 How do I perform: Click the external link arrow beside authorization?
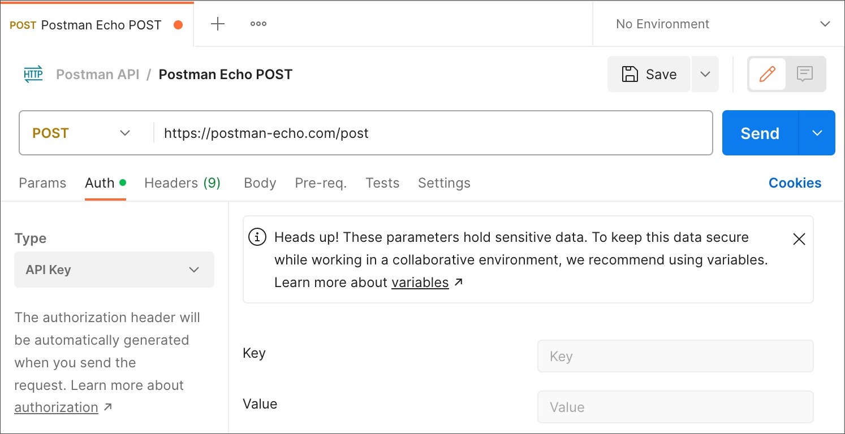109,407
